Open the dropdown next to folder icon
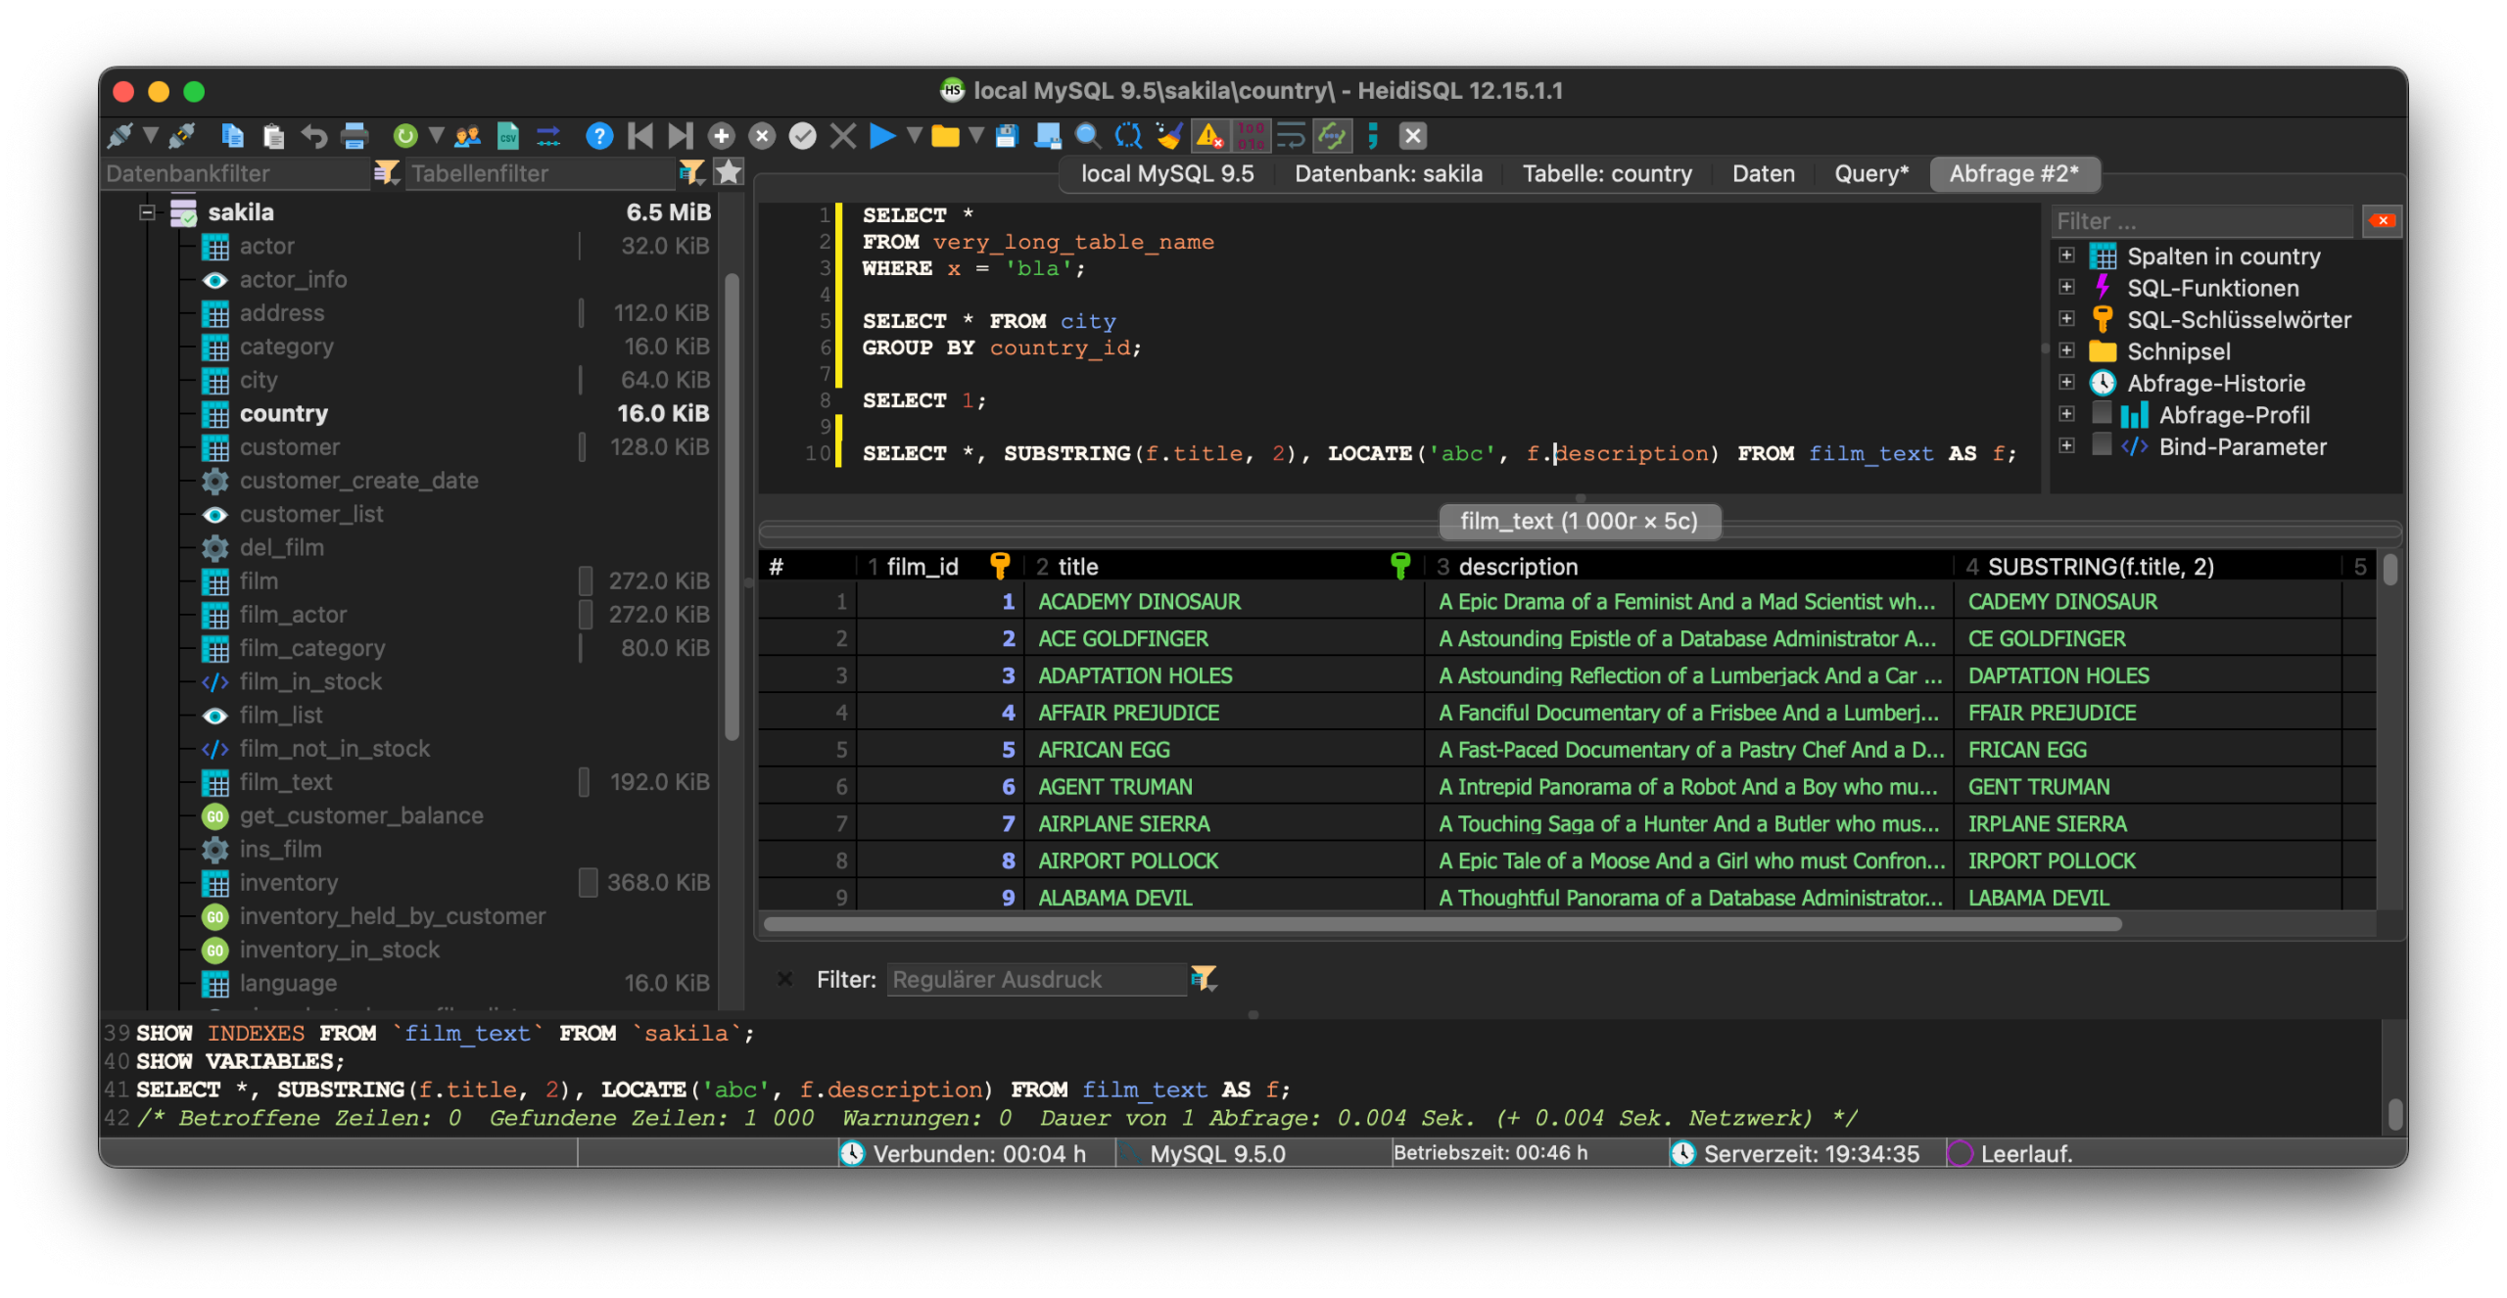Viewport: 2507px width, 1298px height. [x=975, y=135]
